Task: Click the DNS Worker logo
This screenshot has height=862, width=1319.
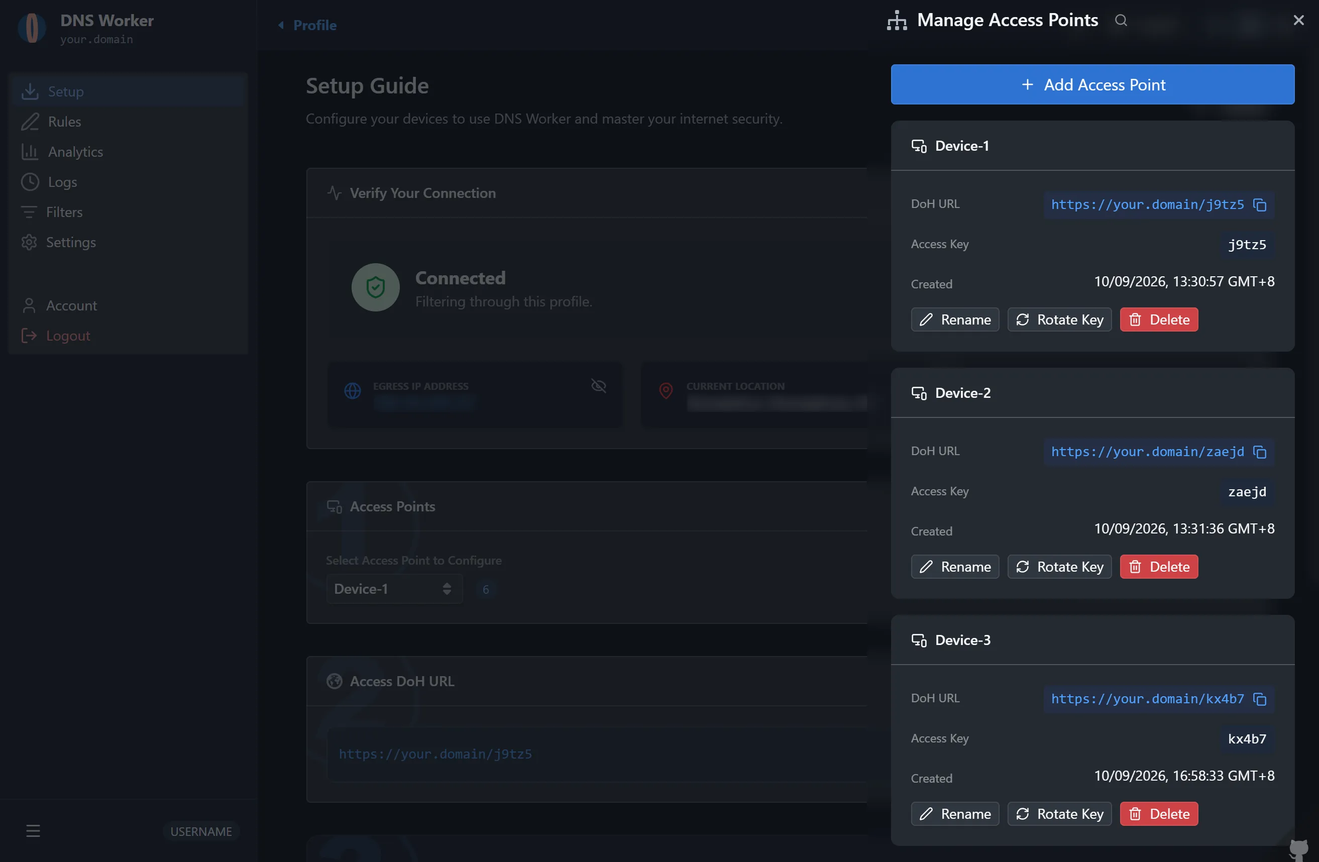Action: coord(32,28)
